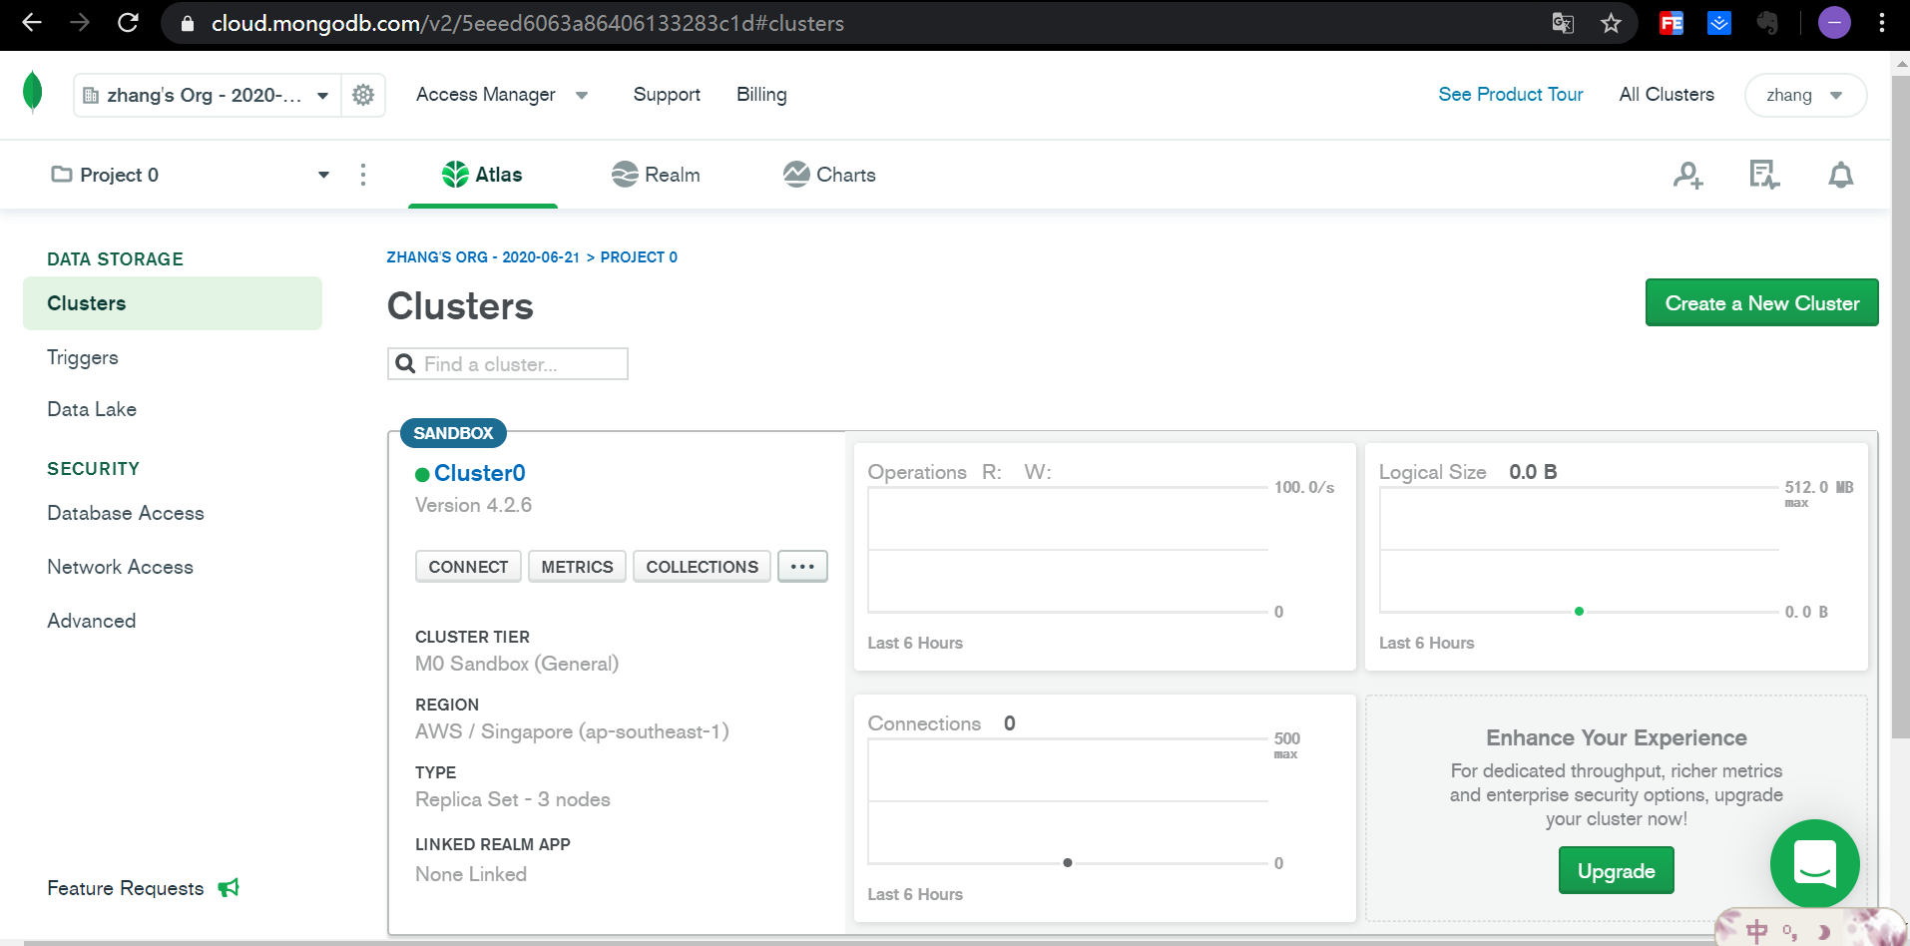Open the Feature Requests link
The height and width of the screenshot is (946, 1910).
[x=126, y=888]
